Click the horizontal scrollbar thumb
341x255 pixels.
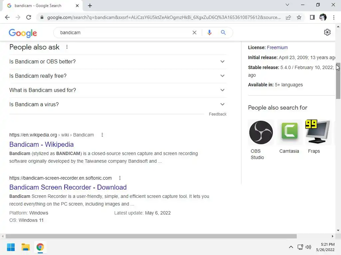pyautogui.click(x=151, y=236)
